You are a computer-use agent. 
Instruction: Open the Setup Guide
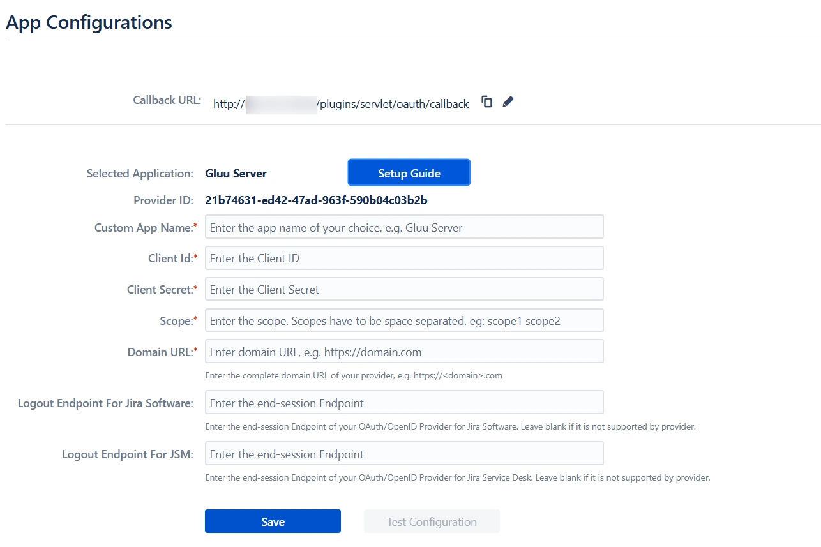pos(409,172)
